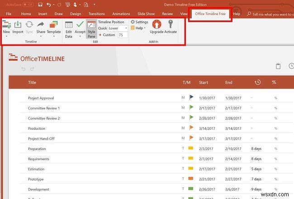294x199 pixels.
Task: Switch to the Transitions tab
Action: click(x=96, y=14)
